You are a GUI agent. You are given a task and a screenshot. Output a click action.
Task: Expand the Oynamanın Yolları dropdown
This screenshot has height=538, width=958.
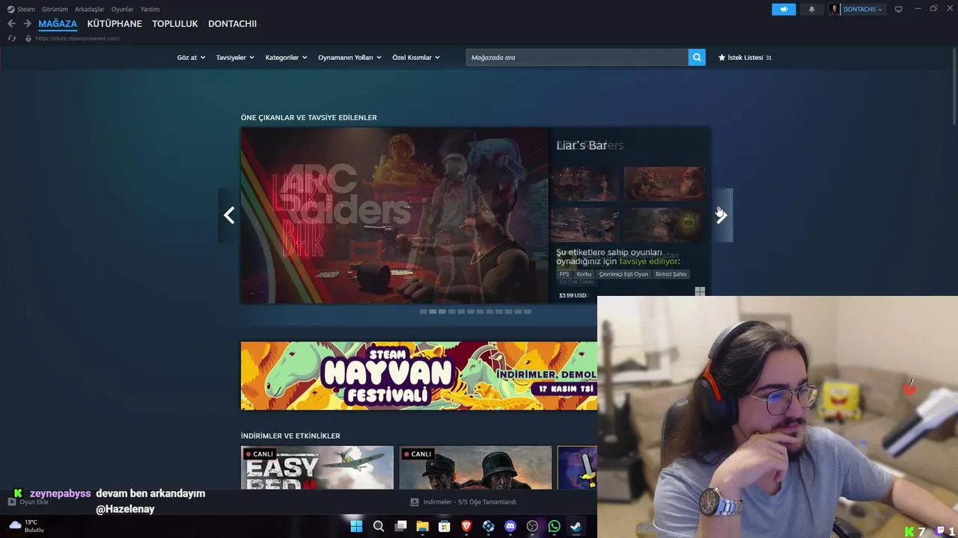350,58
